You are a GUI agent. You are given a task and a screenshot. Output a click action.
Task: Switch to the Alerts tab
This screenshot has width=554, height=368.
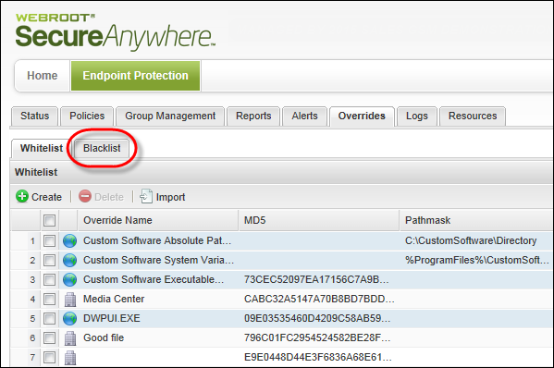click(x=304, y=116)
